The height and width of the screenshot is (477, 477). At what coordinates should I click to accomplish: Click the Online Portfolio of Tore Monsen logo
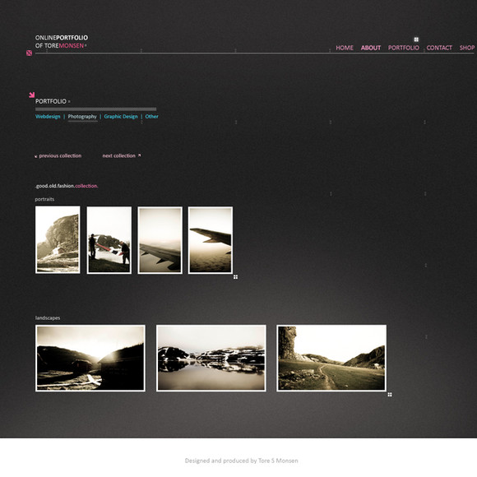pos(62,42)
